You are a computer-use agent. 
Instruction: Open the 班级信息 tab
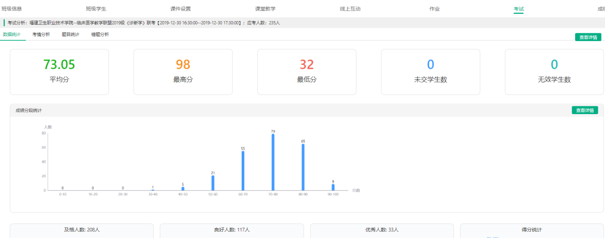point(12,9)
